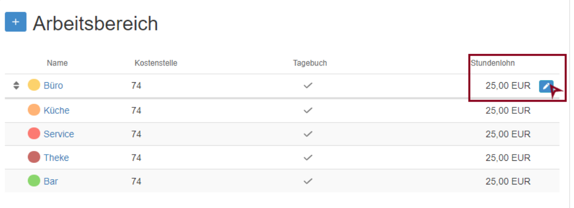Viewport: 574px width, 208px height.
Task: Click the Tagebuch checkmark in Büro row
Action: 308,85
